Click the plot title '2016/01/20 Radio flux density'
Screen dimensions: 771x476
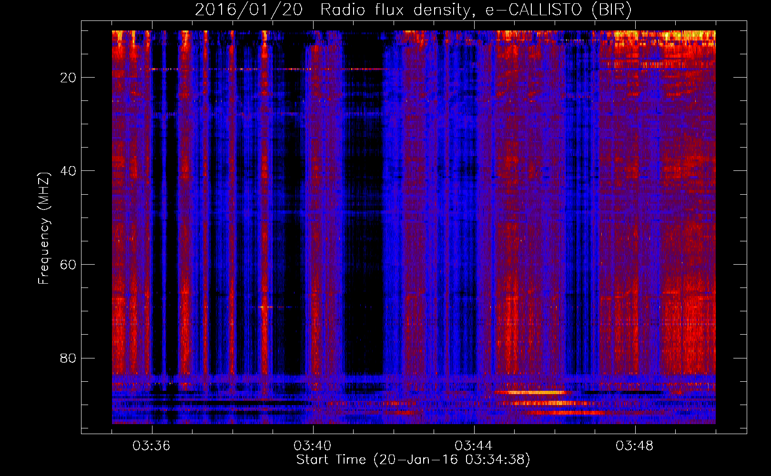pyautogui.click(x=413, y=10)
